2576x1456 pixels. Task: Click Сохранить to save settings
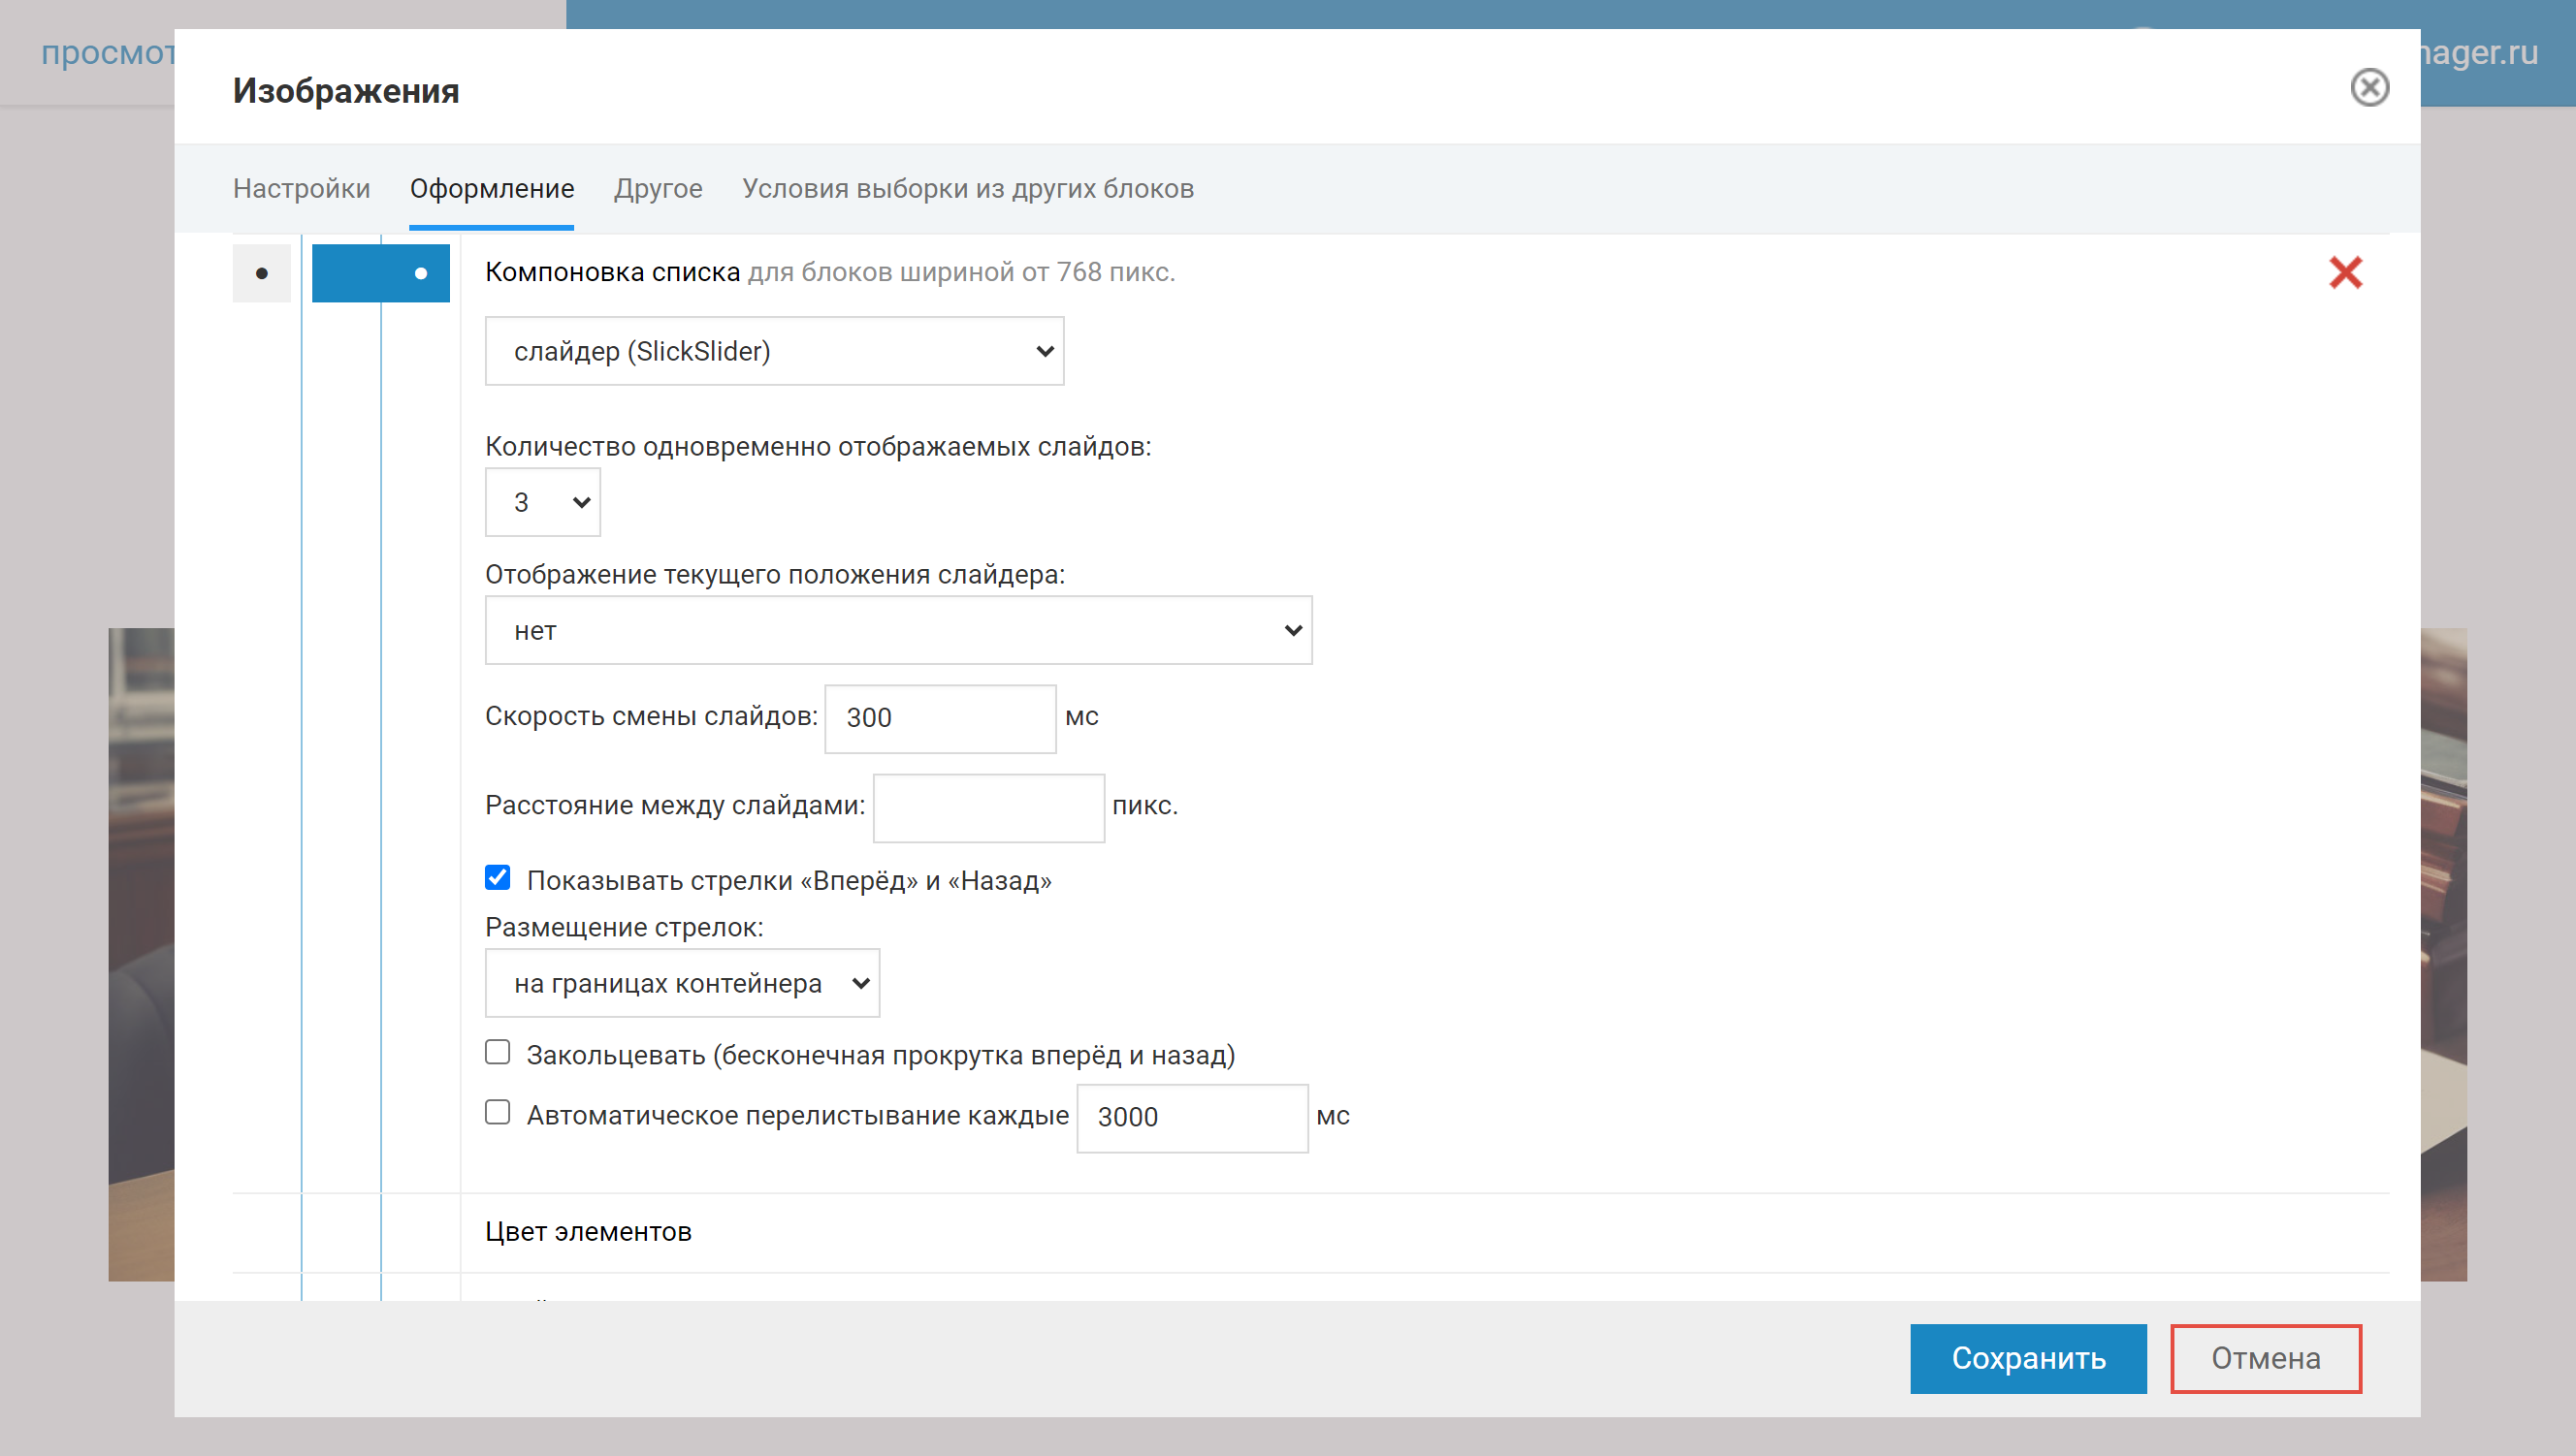pos(2028,1357)
